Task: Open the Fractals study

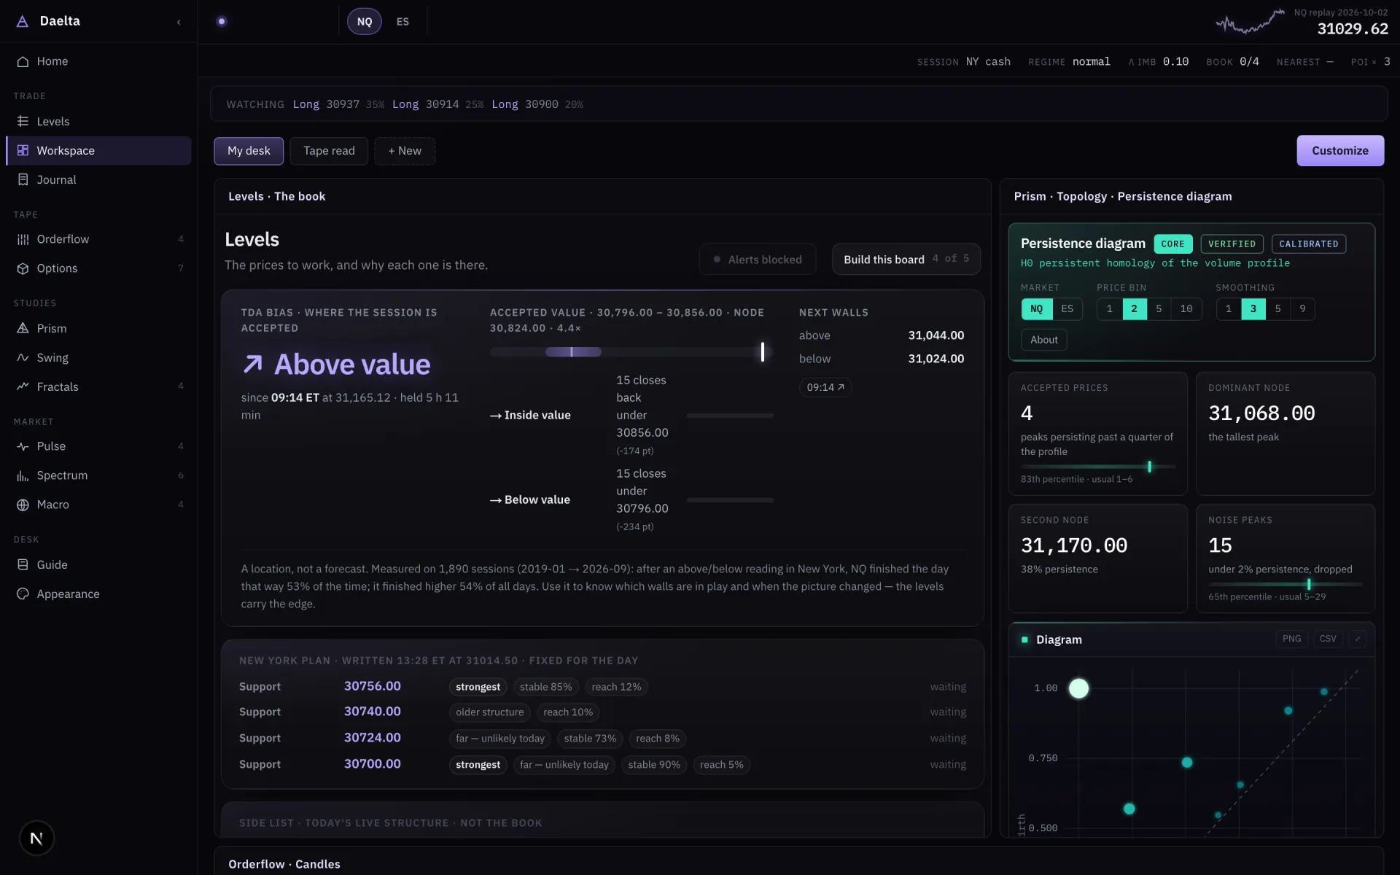Action: point(98,386)
